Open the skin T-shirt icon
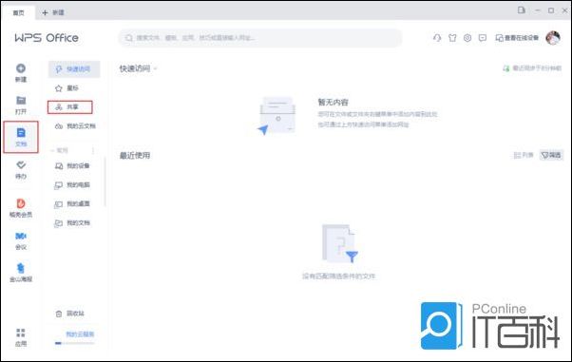Viewport: 572px width, 362px height. pyautogui.click(x=452, y=38)
